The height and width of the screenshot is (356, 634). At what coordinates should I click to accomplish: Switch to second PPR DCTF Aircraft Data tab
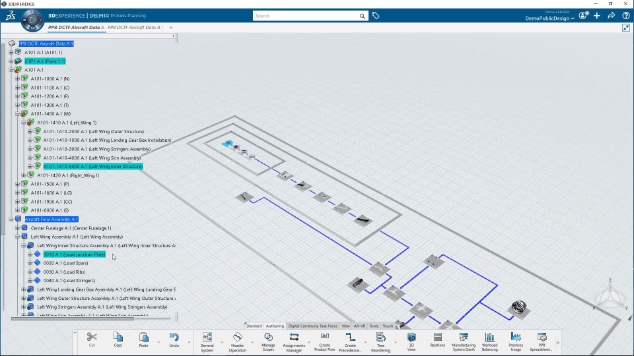(x=135, y=28)
